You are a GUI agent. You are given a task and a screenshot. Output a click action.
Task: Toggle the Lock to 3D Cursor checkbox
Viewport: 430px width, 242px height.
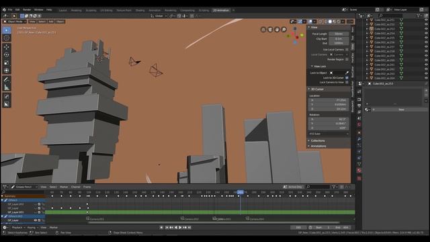(x=347, y=78)
